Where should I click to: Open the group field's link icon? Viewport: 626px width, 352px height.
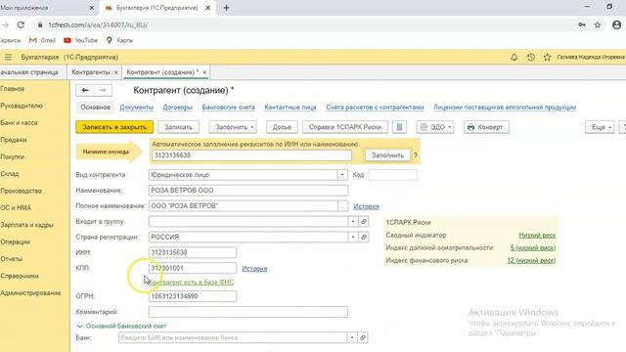coord(363,222)
